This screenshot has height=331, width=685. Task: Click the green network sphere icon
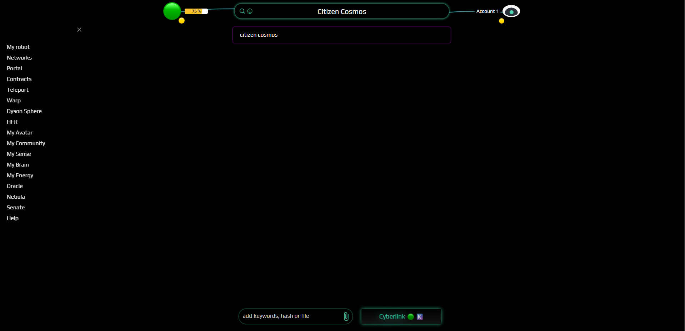pyautogui.click(x=172, y=11)
